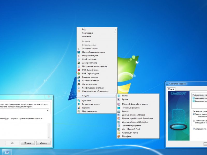
Task: Click the Excel sheet icon in submenu
Action: [119, 129]
